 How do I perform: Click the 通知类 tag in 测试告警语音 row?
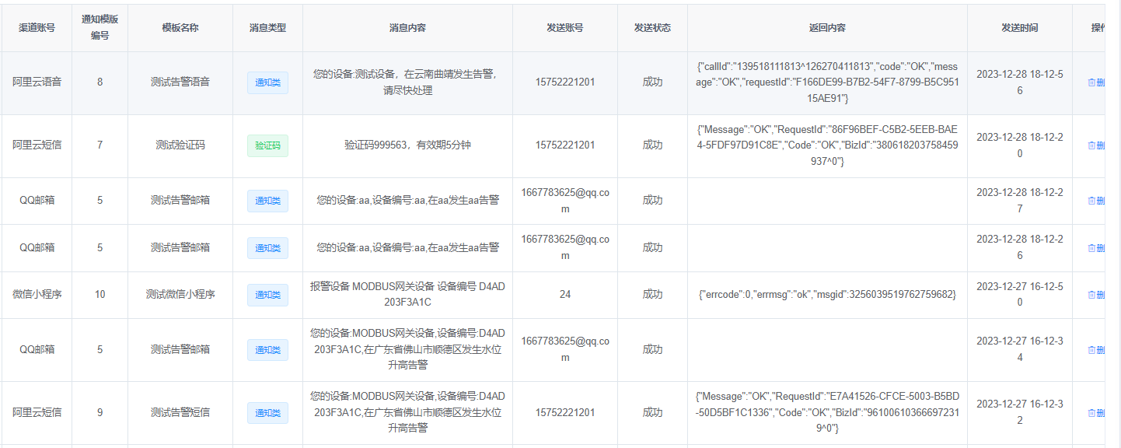(267, 82)
